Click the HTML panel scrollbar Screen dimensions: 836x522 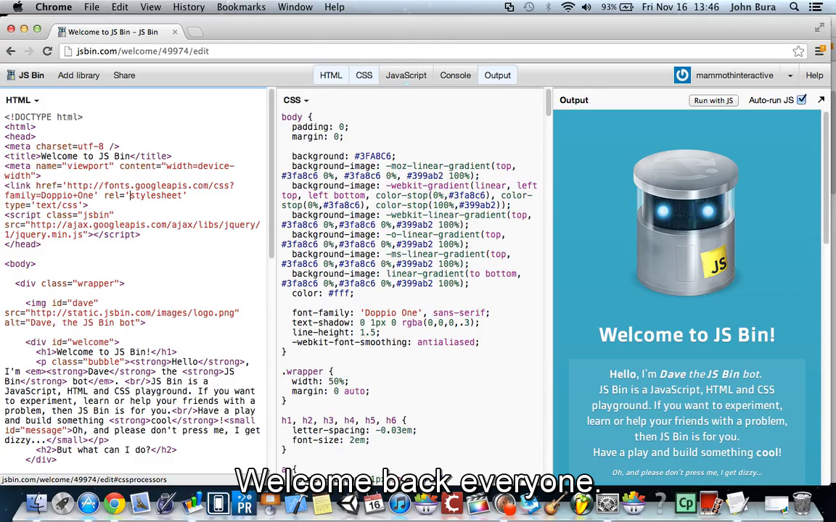271,175
